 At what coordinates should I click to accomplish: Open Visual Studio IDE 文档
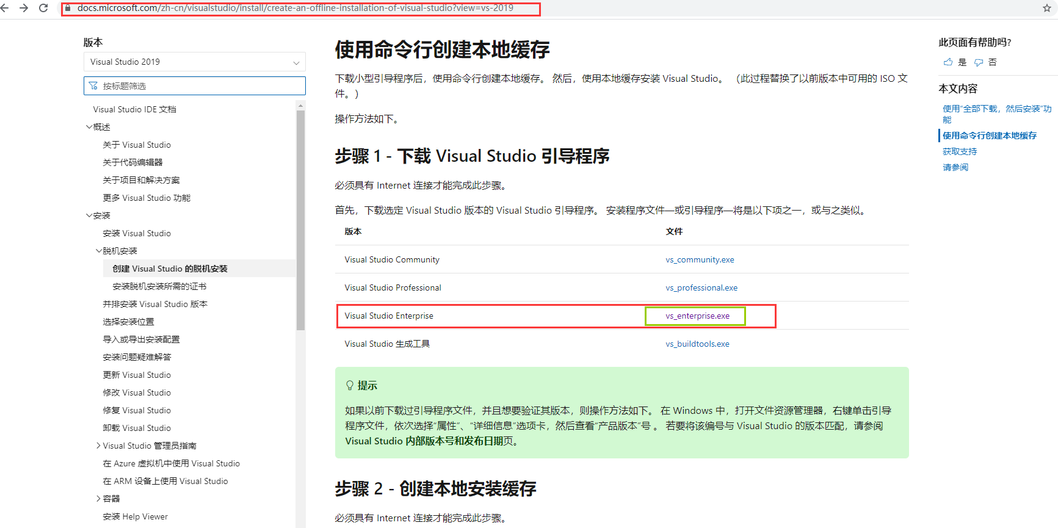point(134,109)
